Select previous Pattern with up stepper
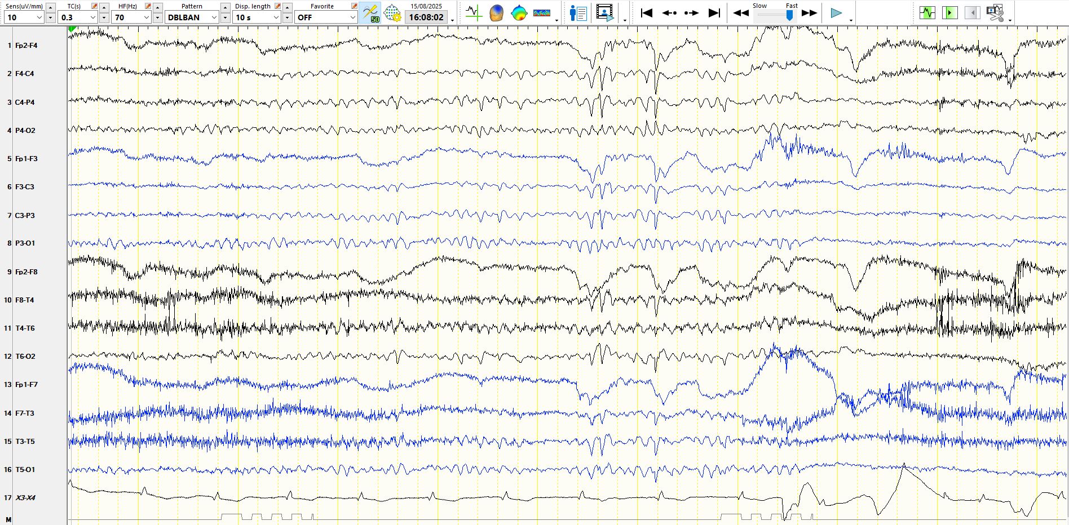Viewport: 1069px width, 525px height. tap(226, 7)
